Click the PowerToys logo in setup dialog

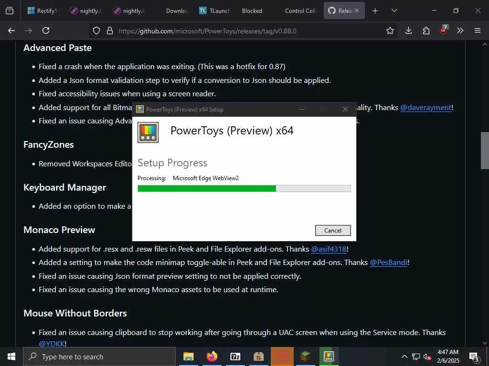pyautogui.click(x=148, y=132)
